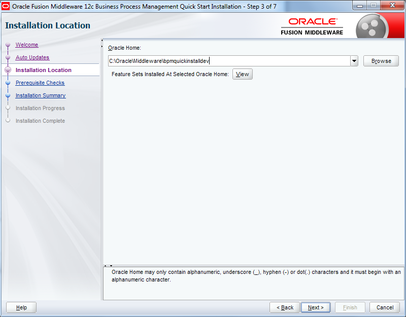
Task: Click the Oracle Home label
Action: tap(124, 48)
